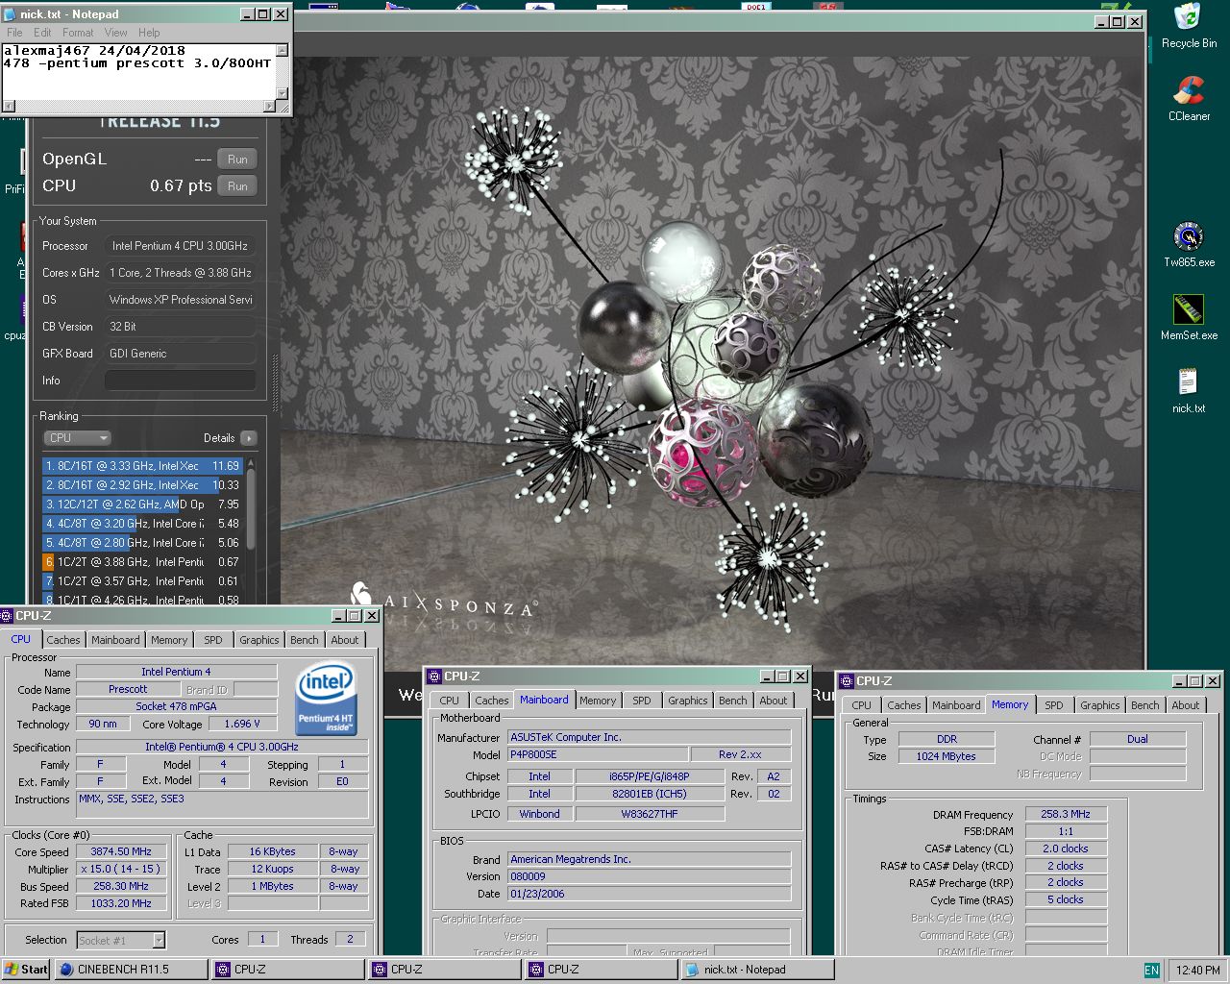This screenshot has height=984, width=1230.
Task: Click Notepad's scroll down arrow
Action: pyautogui.click(x=283, y=93)
